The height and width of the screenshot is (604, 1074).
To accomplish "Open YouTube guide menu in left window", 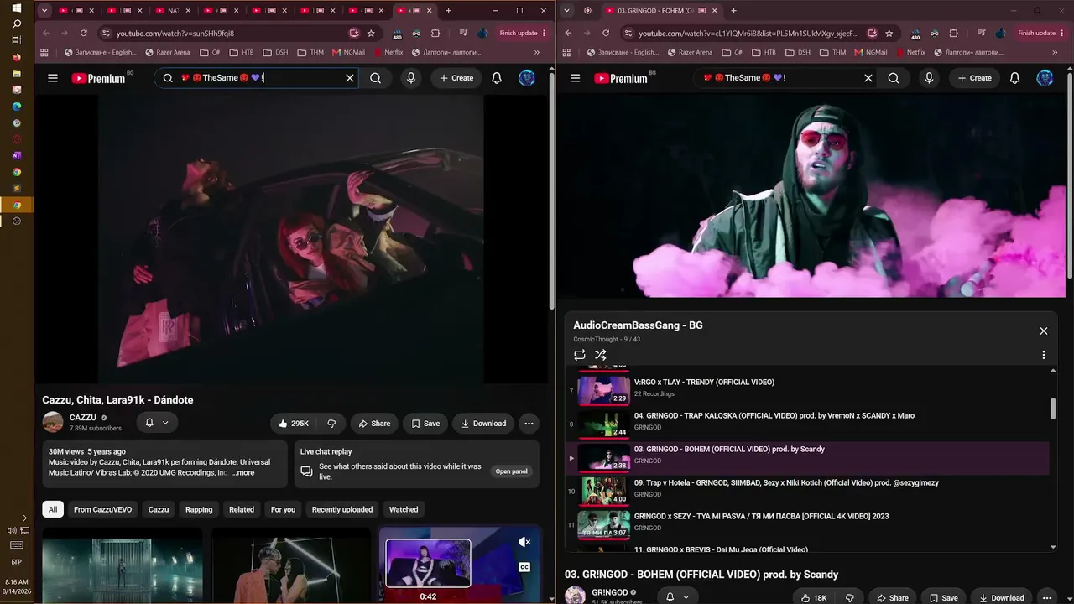I will 53,78.
